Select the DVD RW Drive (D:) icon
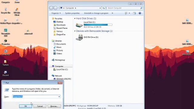Viewport: 194px width, 109px height. pyautogui.click(x=79, y=37)
